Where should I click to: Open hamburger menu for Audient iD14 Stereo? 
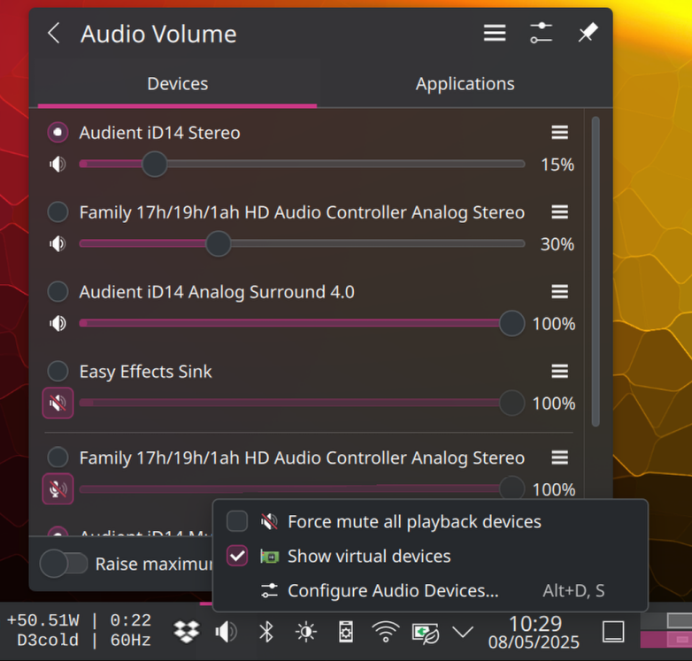(559, 133)
